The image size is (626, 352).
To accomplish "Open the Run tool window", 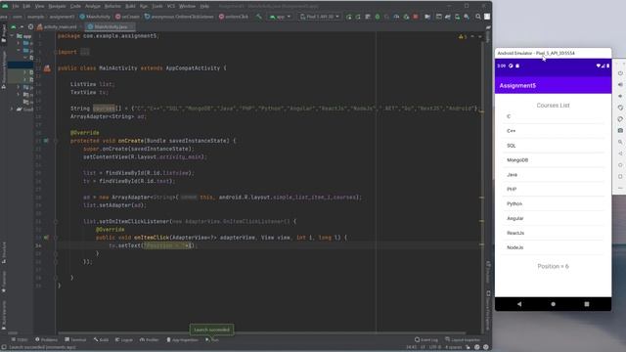I will coord(212,339).
